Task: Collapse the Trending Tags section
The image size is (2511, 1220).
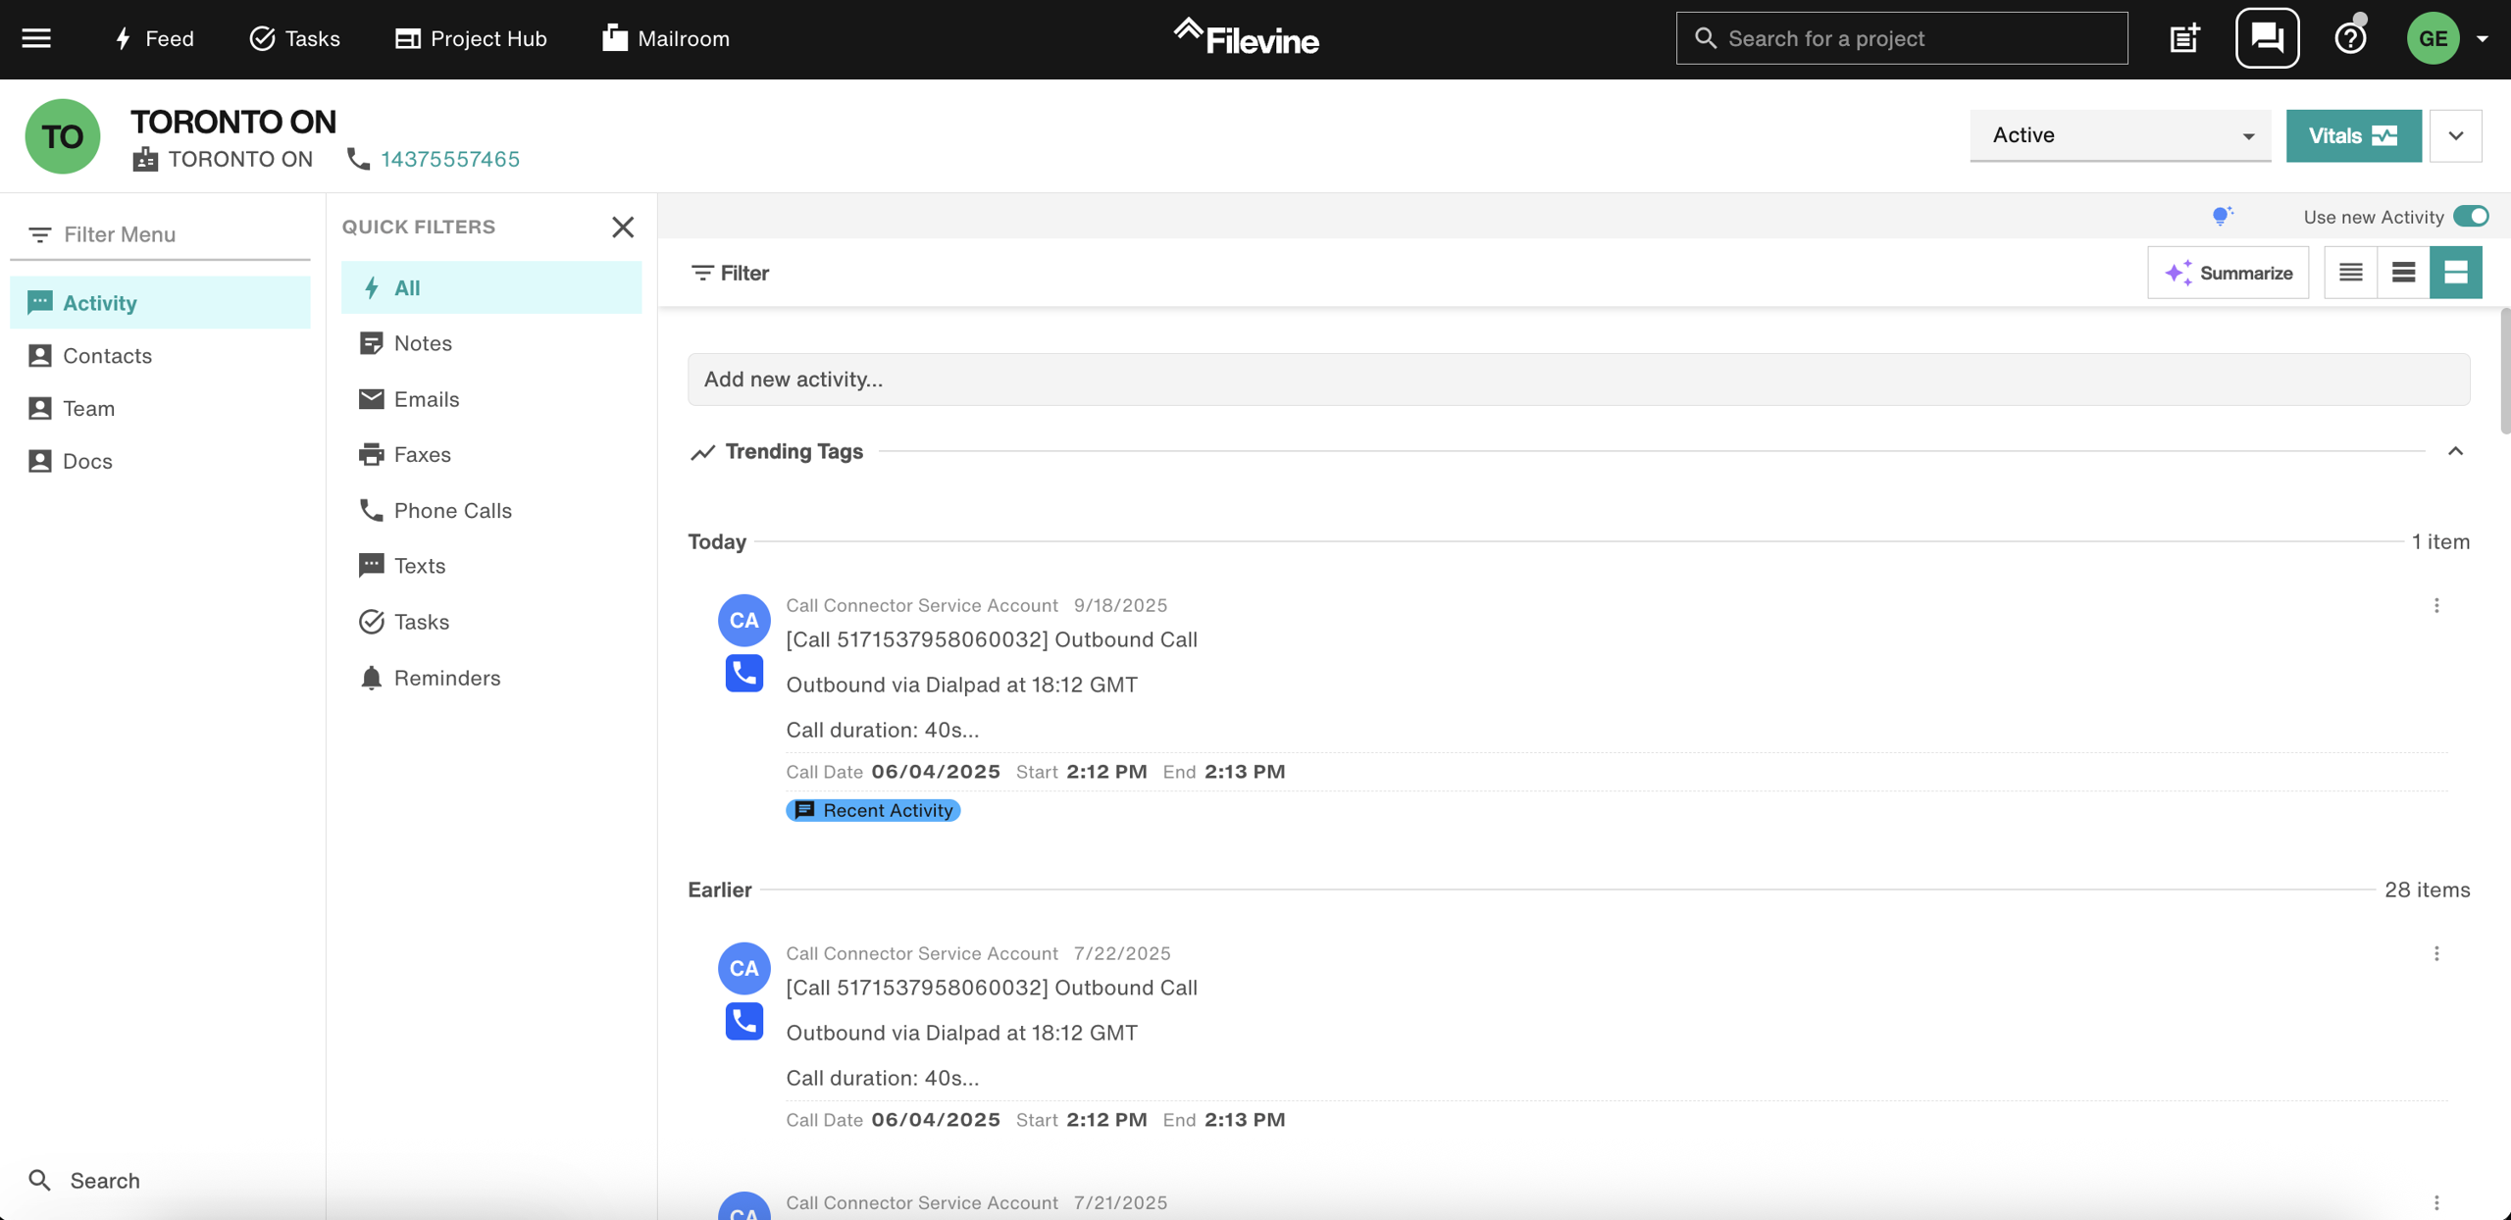Action: [2455, 451]
